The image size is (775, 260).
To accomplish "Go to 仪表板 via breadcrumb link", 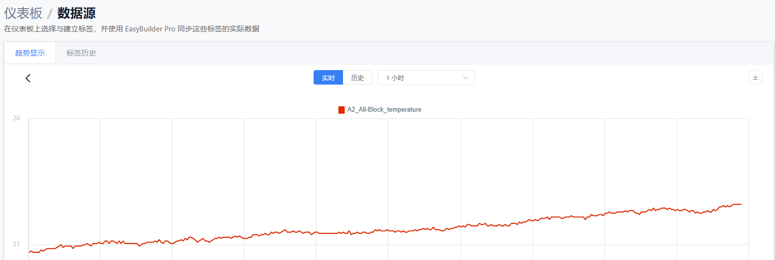I will (23, 13).
